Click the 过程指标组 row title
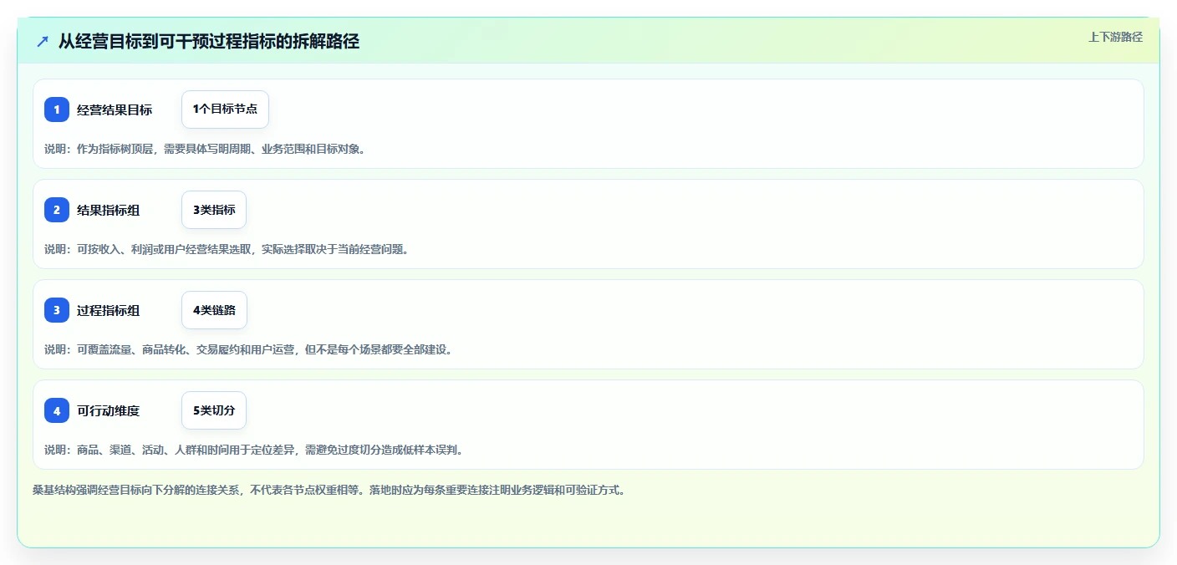Viewport: 1177px width, 565px height. click(x=109, y=310)
